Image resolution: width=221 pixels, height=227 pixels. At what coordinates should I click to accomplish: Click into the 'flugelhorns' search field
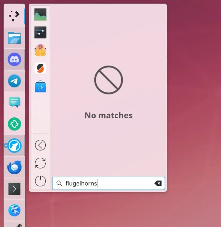coord(108,183)
